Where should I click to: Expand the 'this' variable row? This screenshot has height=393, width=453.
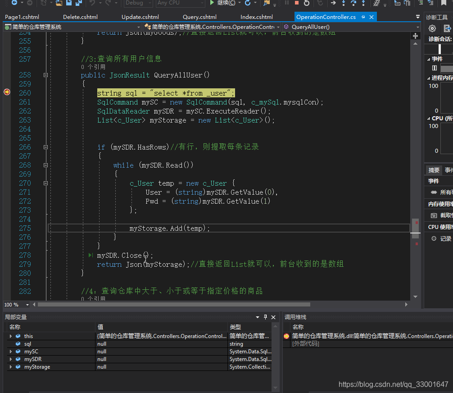pos(11,336)
